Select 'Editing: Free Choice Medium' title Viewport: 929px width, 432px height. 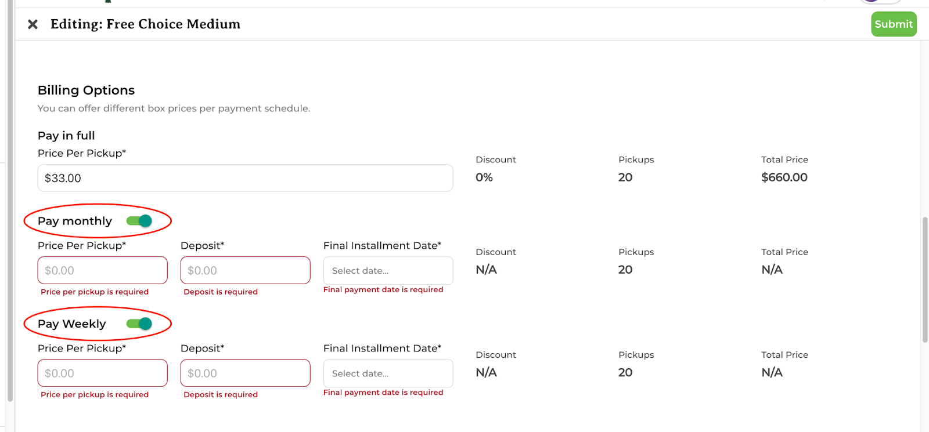point(145,24)
